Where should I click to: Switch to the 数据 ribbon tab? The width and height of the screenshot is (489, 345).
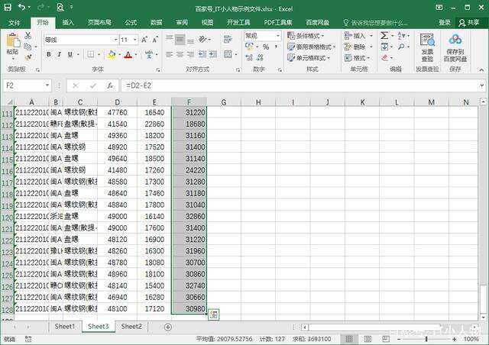tap(156, 22)
